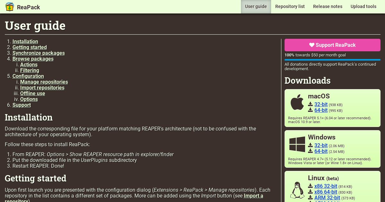This screenshot has height=202, width=385.
Task: Click the 'Linux (beta)' card heading
Action: tap(323, 178)
